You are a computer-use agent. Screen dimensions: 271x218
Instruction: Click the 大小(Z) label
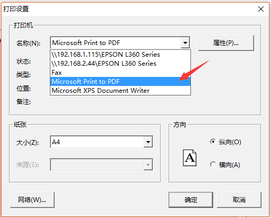pyautogui.click(x=28, y=143)
